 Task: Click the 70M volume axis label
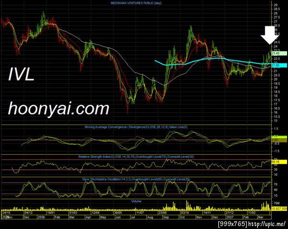(x=276, y=203)
